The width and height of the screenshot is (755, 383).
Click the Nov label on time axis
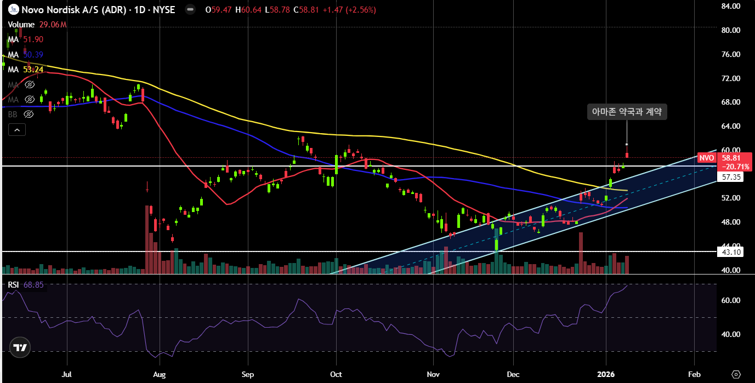click(433, 375)
